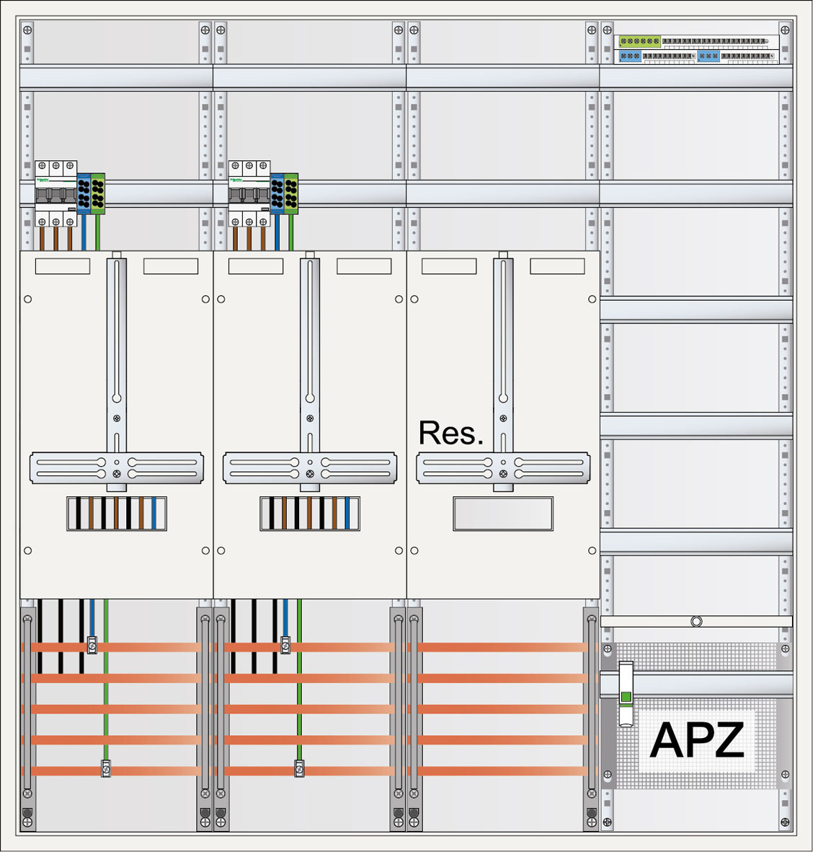The height and width of the screenshot is (852, 813).
Task: Select the blue terminal block beside the leftmost breaker
Action: (x=84, y=193)
